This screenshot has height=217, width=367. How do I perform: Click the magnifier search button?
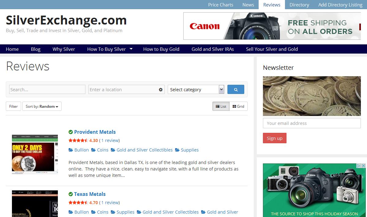tap(236, 89)
